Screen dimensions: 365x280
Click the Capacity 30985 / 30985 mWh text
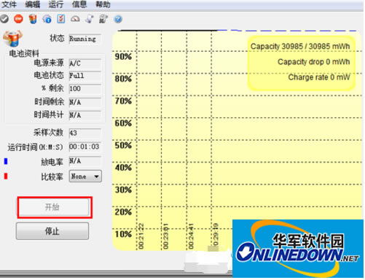[300, 47]
